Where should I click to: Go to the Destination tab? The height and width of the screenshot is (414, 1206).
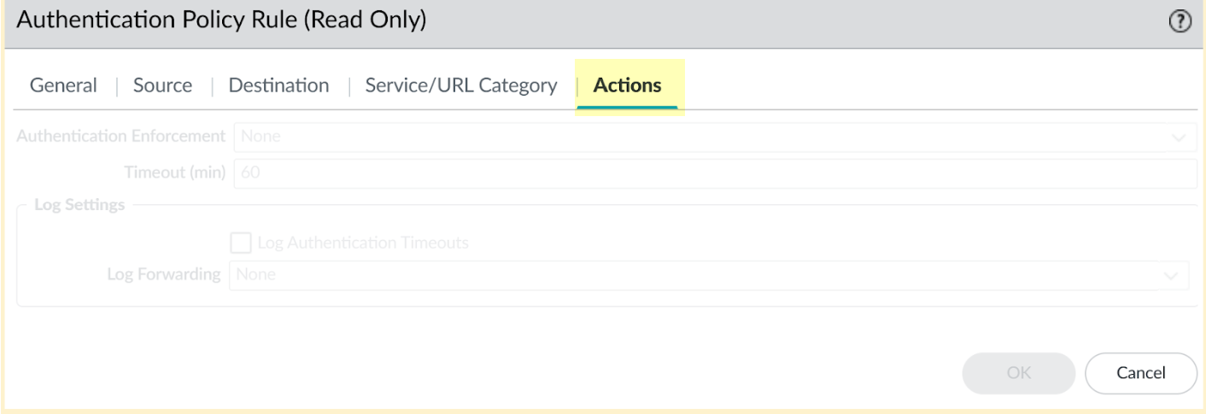click(278, 85)
